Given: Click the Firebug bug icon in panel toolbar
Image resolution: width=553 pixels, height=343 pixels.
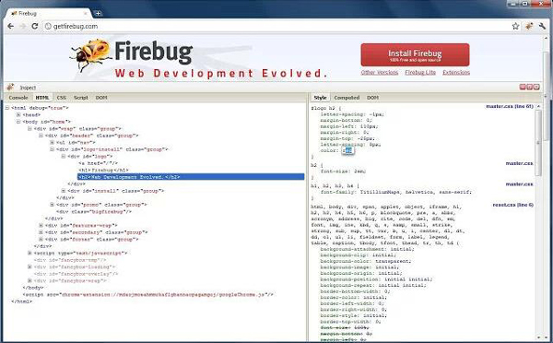Looking at the screenshot, I should point(10,88).
